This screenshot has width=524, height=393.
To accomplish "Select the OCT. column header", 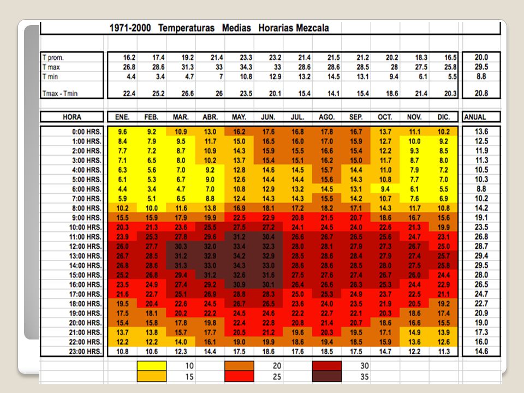I will pyautogui.click(x=385, y=117).
